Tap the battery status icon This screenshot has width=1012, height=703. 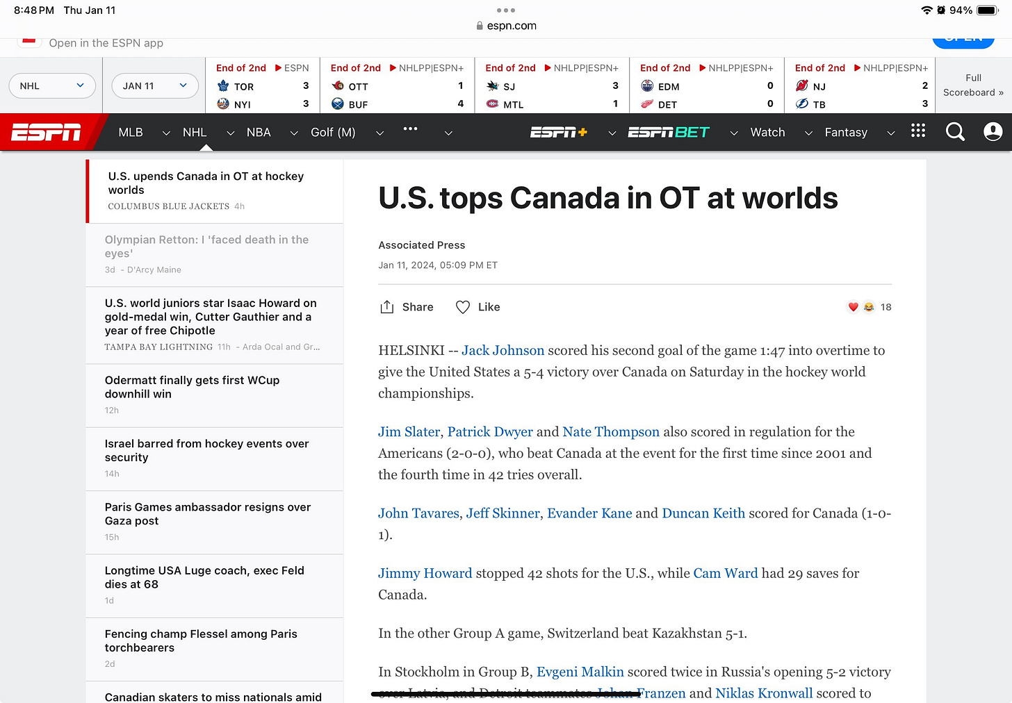click(988, 10)
